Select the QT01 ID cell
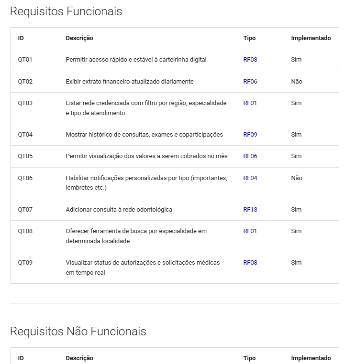This screenshot has width=345, height=364. [25, 60]
